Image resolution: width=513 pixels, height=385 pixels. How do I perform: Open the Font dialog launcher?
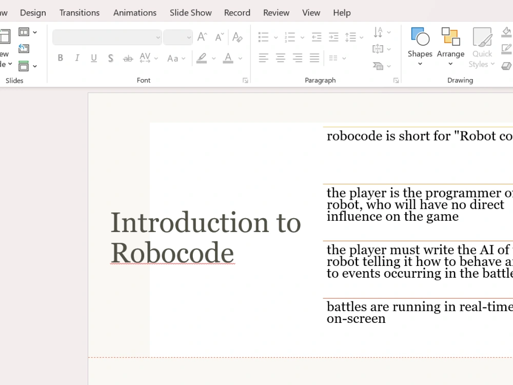245,81
